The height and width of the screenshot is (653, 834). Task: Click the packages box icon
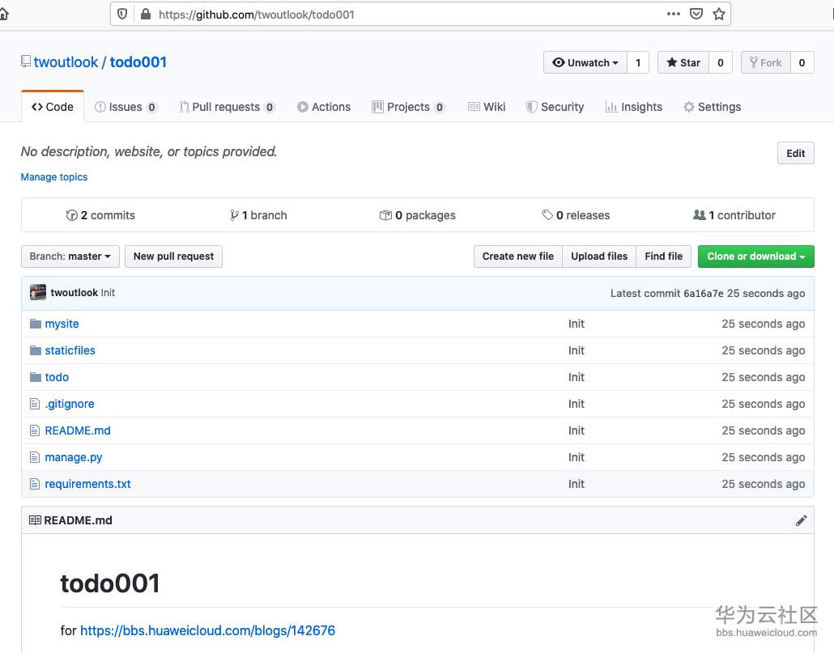385,215
